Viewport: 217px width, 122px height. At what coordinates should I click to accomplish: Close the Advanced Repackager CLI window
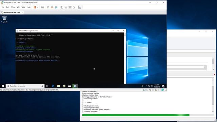click(x=123, y=30)
